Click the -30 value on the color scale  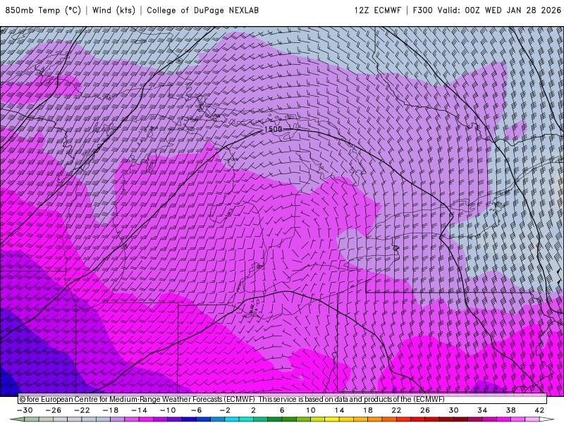point(25,410)
